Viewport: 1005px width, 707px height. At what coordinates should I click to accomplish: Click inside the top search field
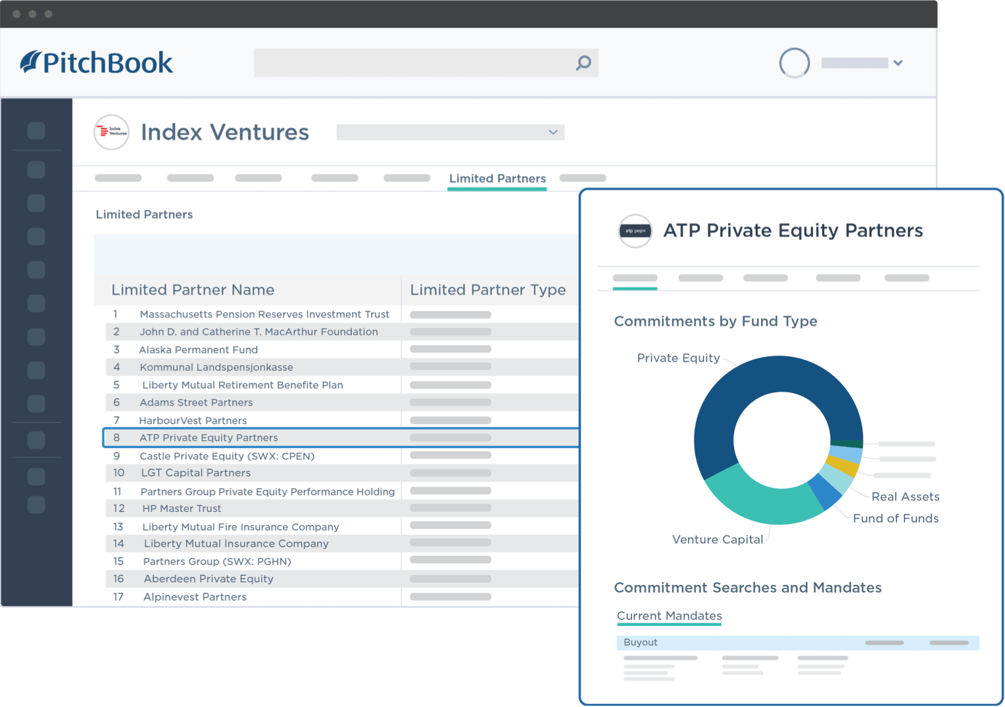[x=426, y=63]
